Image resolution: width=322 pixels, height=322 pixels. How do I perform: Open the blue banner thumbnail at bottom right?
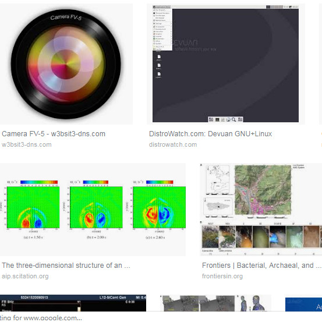[303, 305]
